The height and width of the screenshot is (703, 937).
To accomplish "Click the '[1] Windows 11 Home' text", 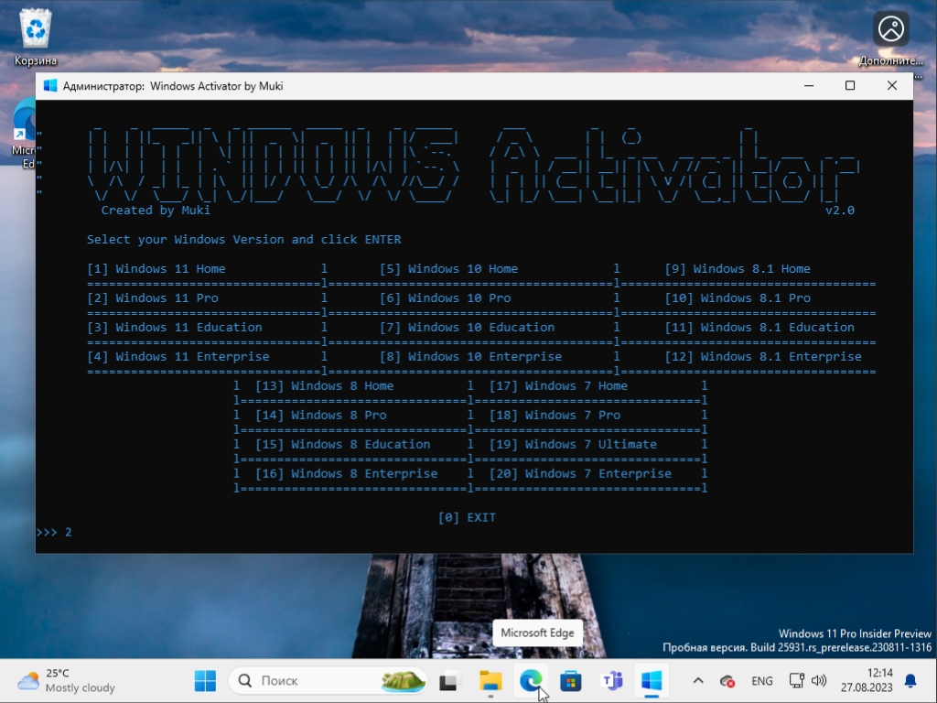I will click(x=156, y=269).
